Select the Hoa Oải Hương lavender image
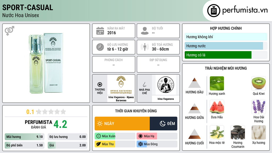Screen dimensions: 272x153 (259, 107)
